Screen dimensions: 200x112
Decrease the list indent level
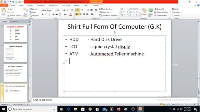coord(88,10)
